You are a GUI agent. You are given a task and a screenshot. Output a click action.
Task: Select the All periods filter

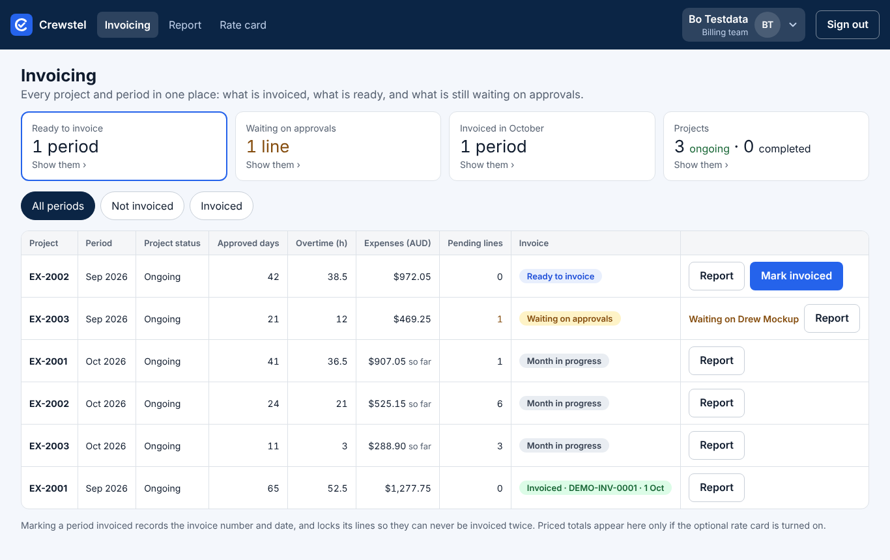click(x=58, y=206)
